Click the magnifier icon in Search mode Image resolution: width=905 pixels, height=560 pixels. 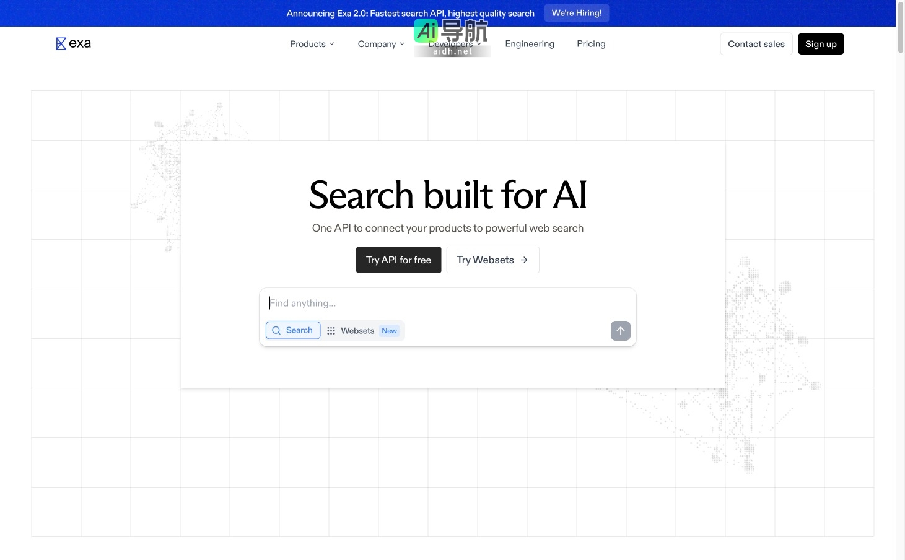click(x=276, y=331)
